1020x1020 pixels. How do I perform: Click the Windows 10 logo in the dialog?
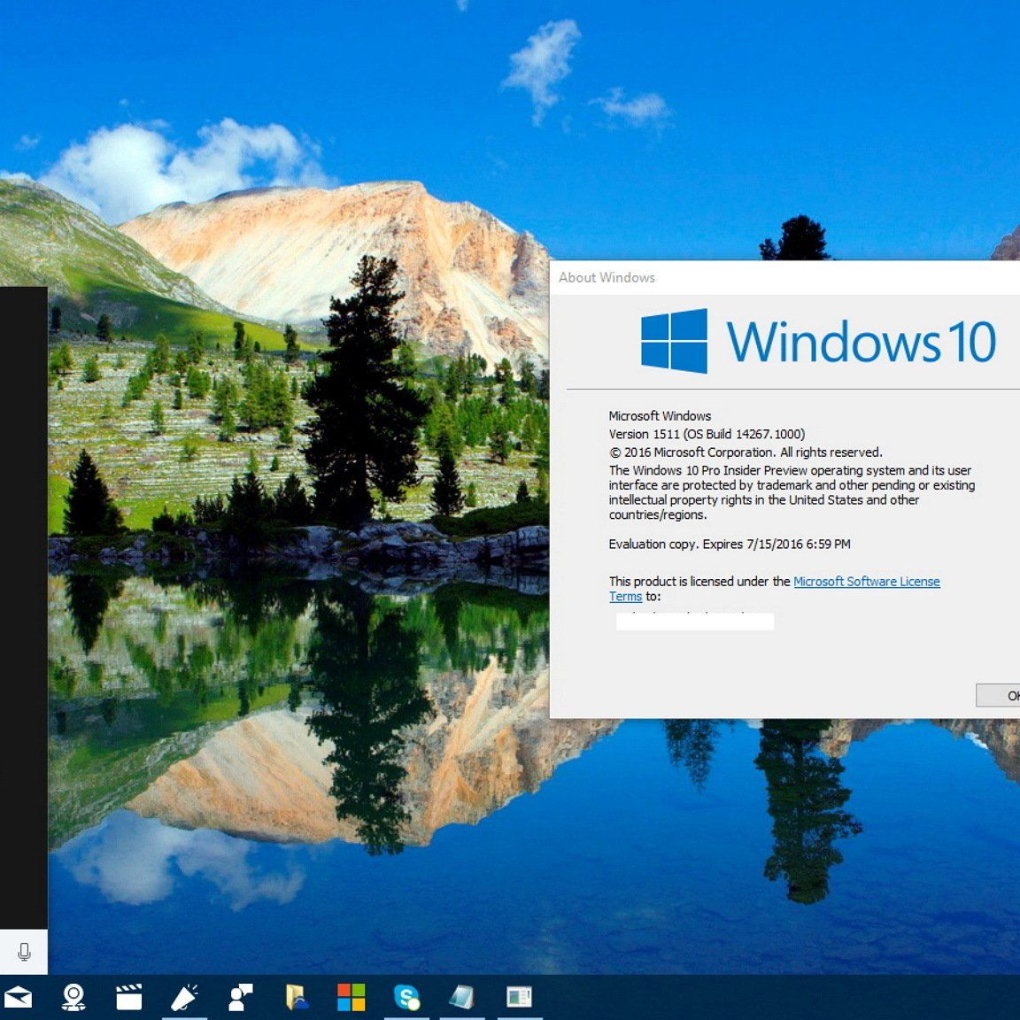pos(818,341)
